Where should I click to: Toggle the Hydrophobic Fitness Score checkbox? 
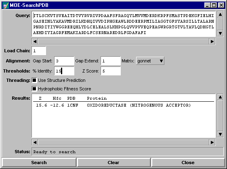point(34,89)
